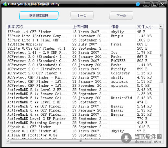Go to next page with 下一页
This screenshot has width=168, height=148.
(x=121, y=16)
